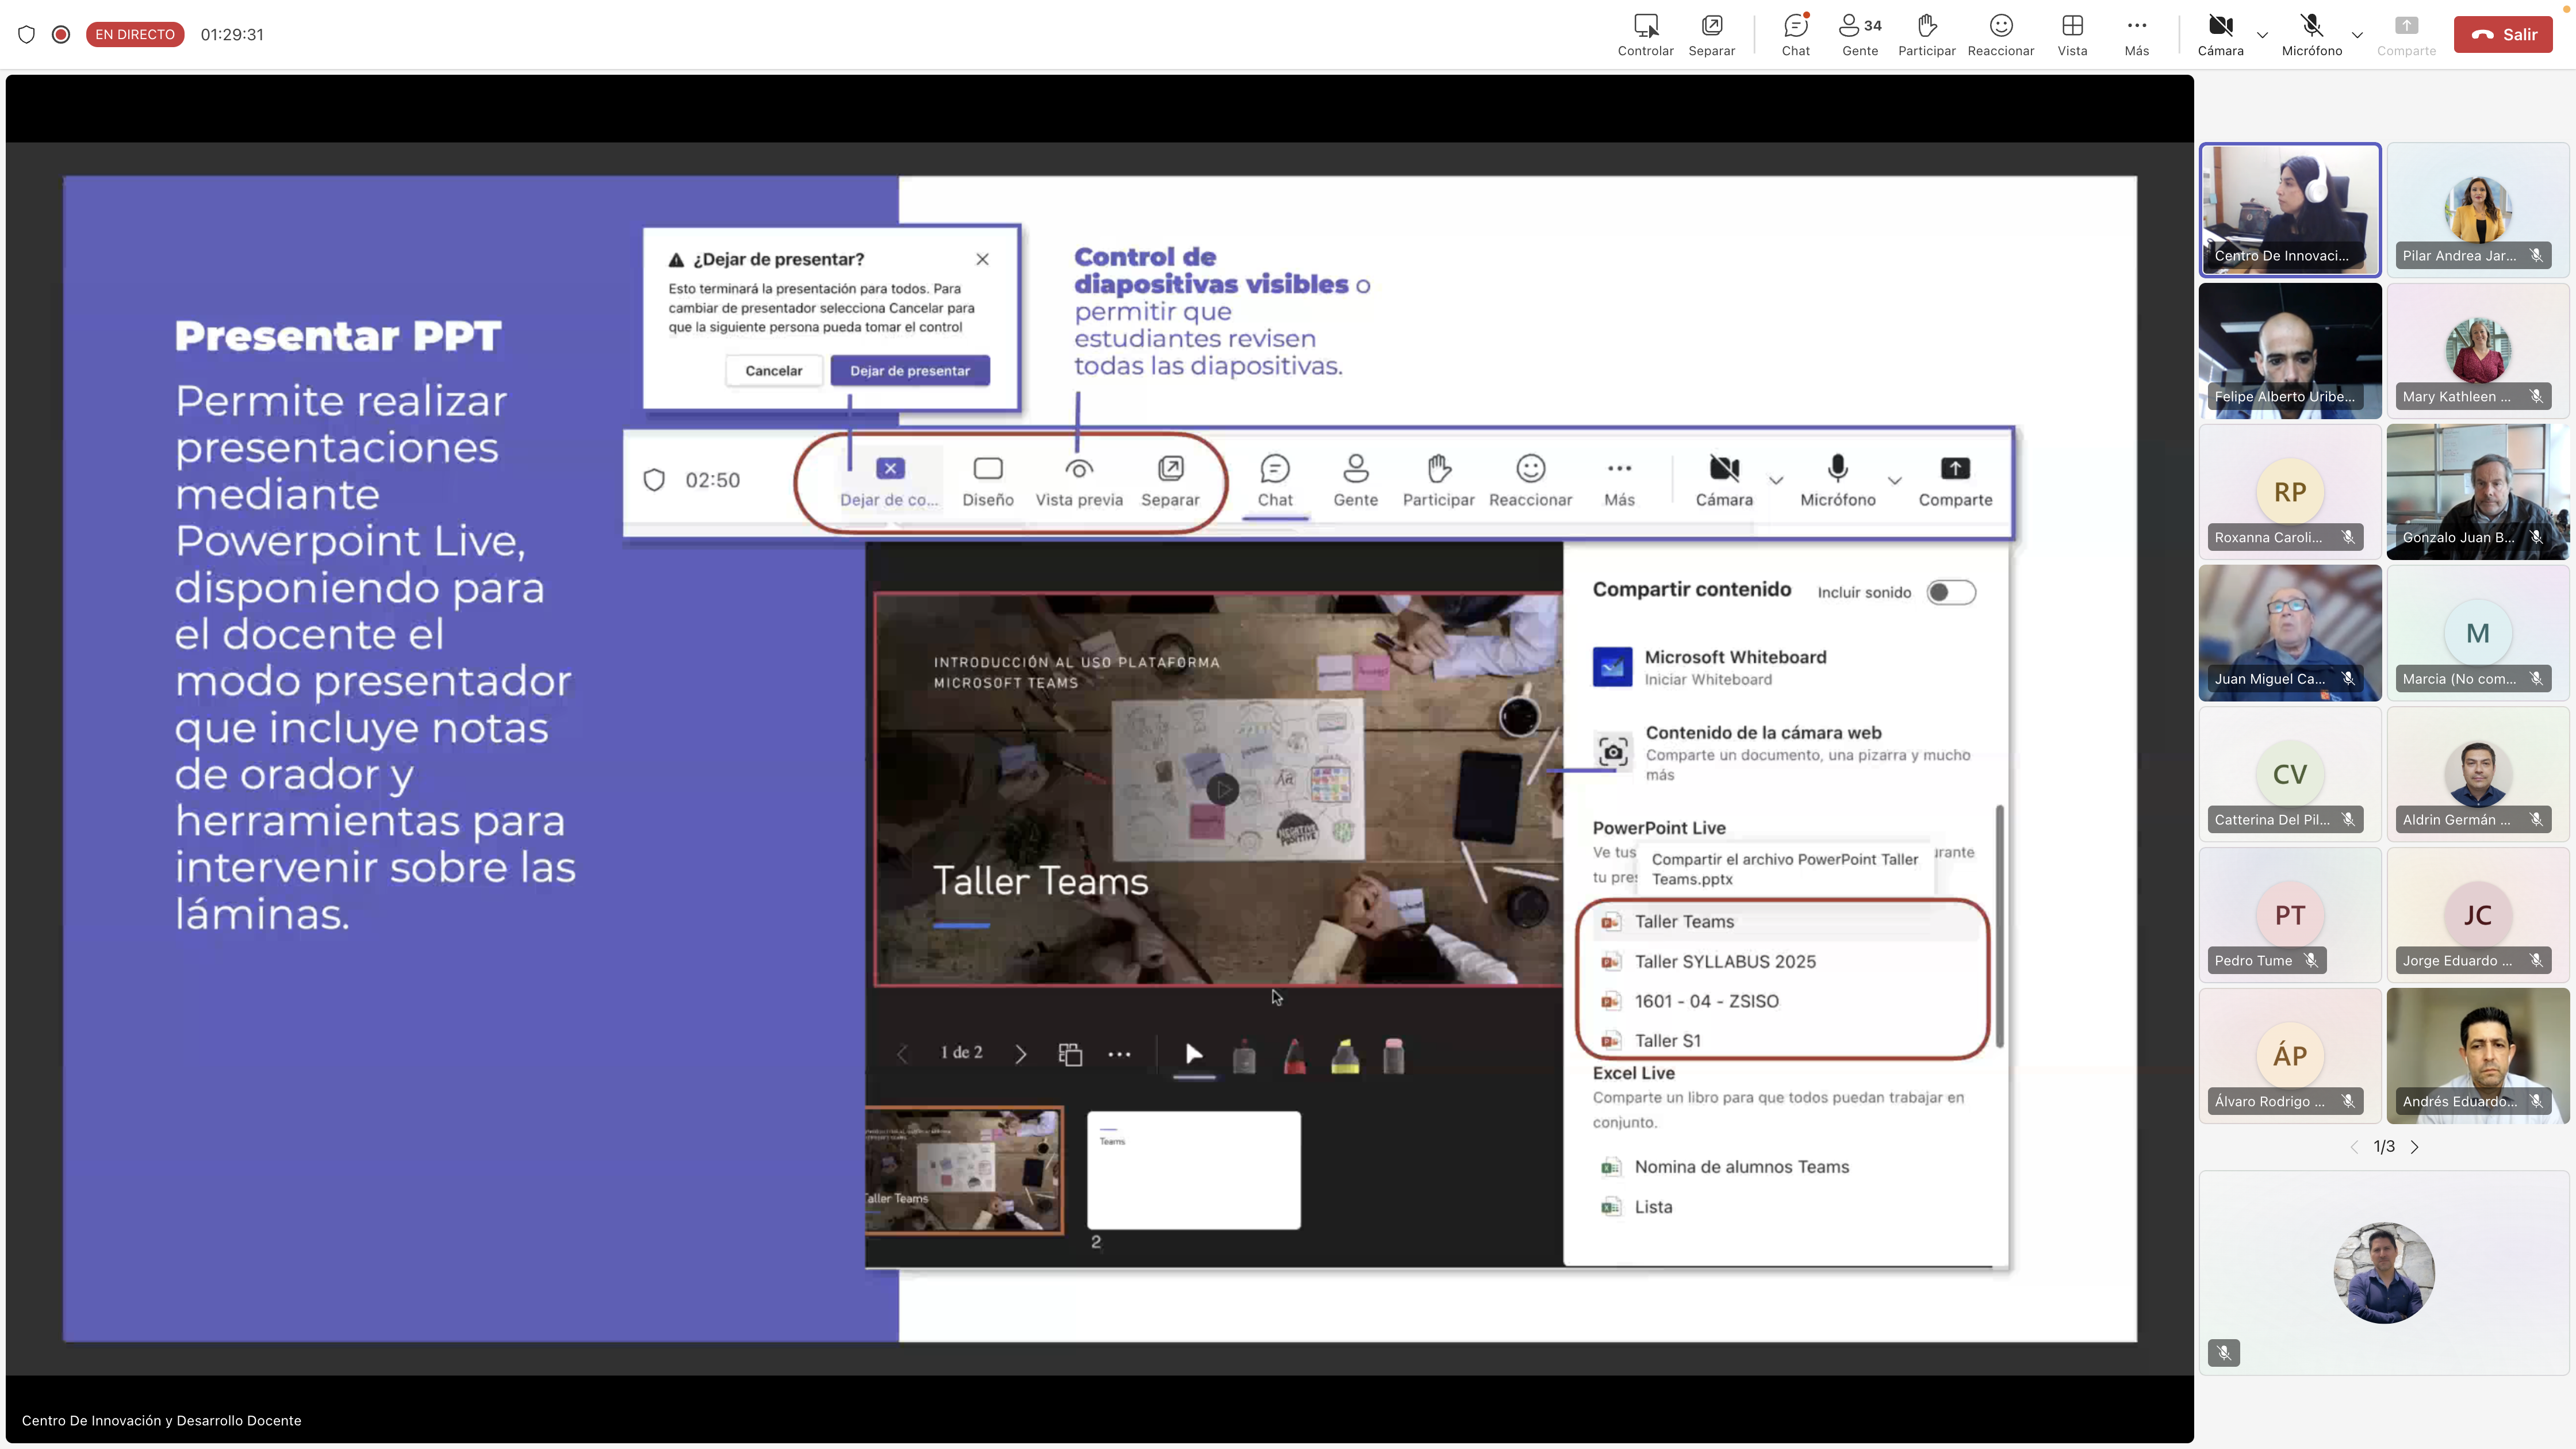The height and width of the screenshot is (1449, 2576).
Task: Select Andrés Eduardo... video tile
Action: [2477, 1055]
